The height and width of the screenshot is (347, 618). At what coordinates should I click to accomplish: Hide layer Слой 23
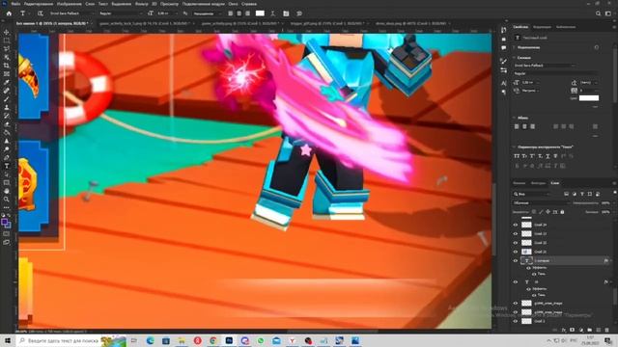coord(515,233)
